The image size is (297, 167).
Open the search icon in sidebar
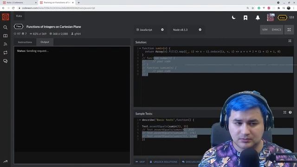coord(5,27)
